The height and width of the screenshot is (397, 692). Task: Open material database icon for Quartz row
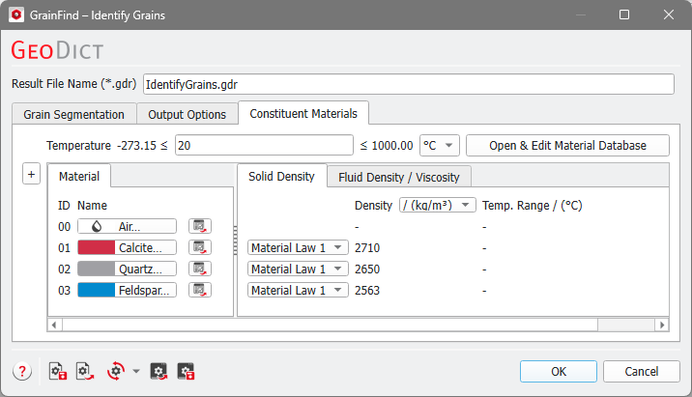[200, 269]
